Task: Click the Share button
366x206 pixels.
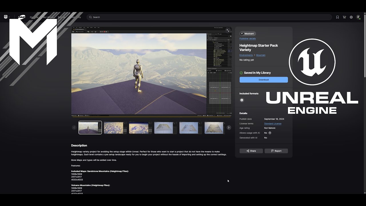Action: (251, 151)
